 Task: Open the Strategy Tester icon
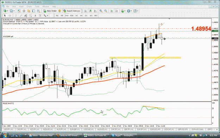pos(38,11)
